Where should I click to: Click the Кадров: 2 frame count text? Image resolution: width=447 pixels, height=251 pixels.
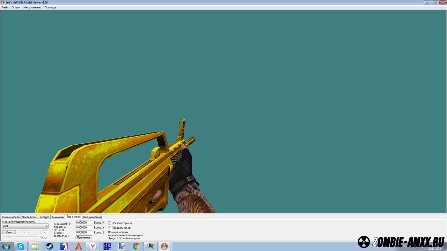(x=60, y=227)
